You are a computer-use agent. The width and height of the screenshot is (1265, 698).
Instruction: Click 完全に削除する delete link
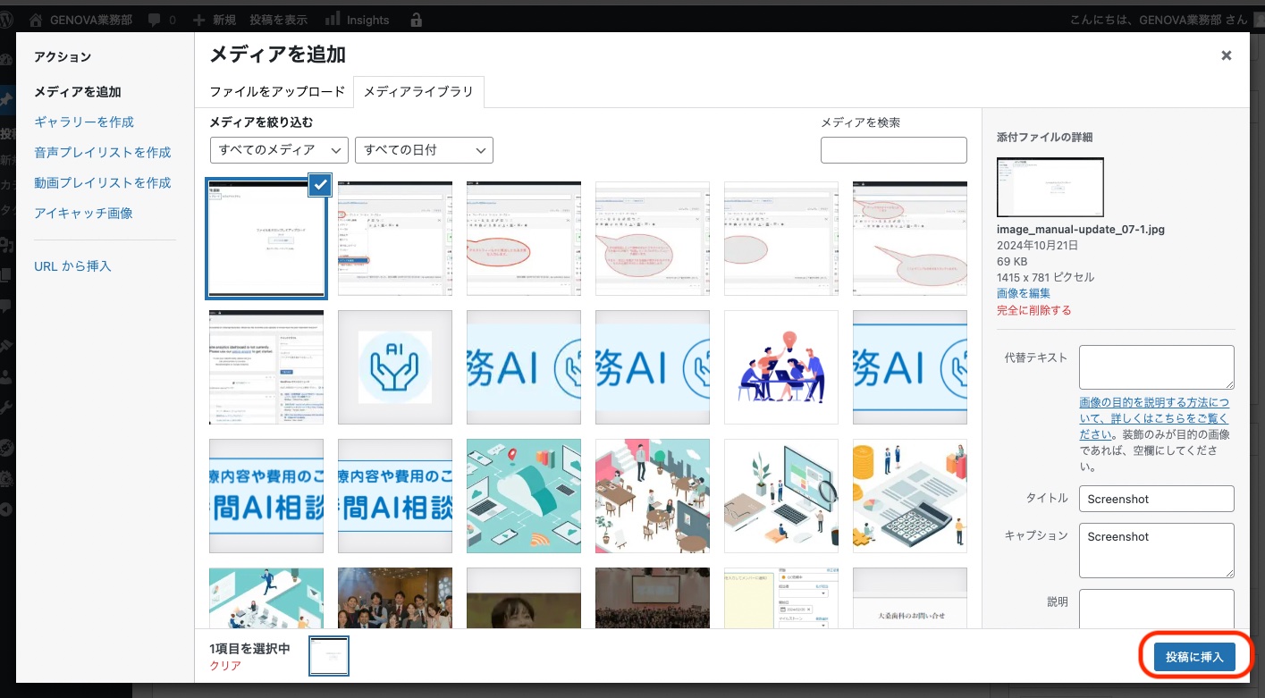pyautogui.click(x=1033, y=310)
